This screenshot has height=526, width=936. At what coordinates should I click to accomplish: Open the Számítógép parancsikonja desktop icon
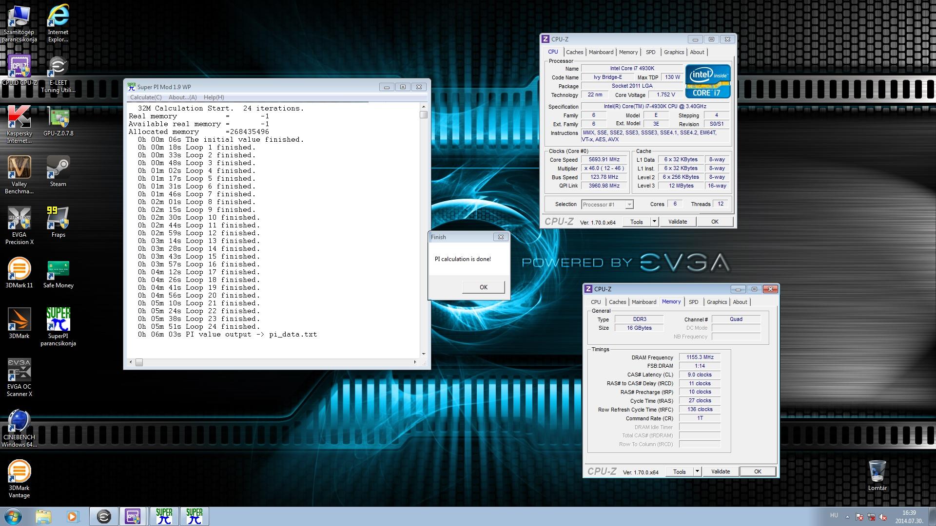point(19,23)
